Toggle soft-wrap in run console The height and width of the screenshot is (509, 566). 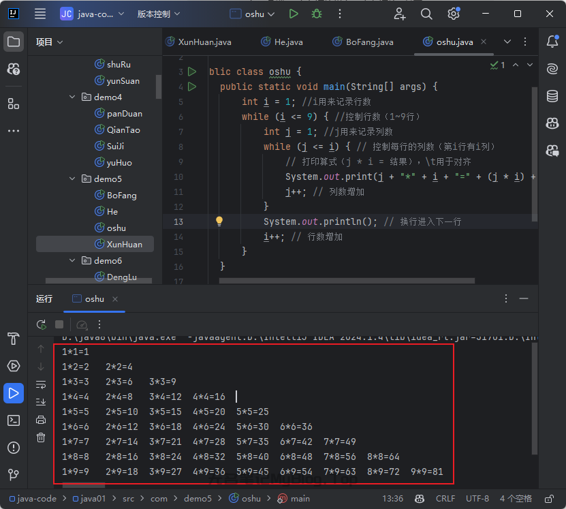coord(41,385)
